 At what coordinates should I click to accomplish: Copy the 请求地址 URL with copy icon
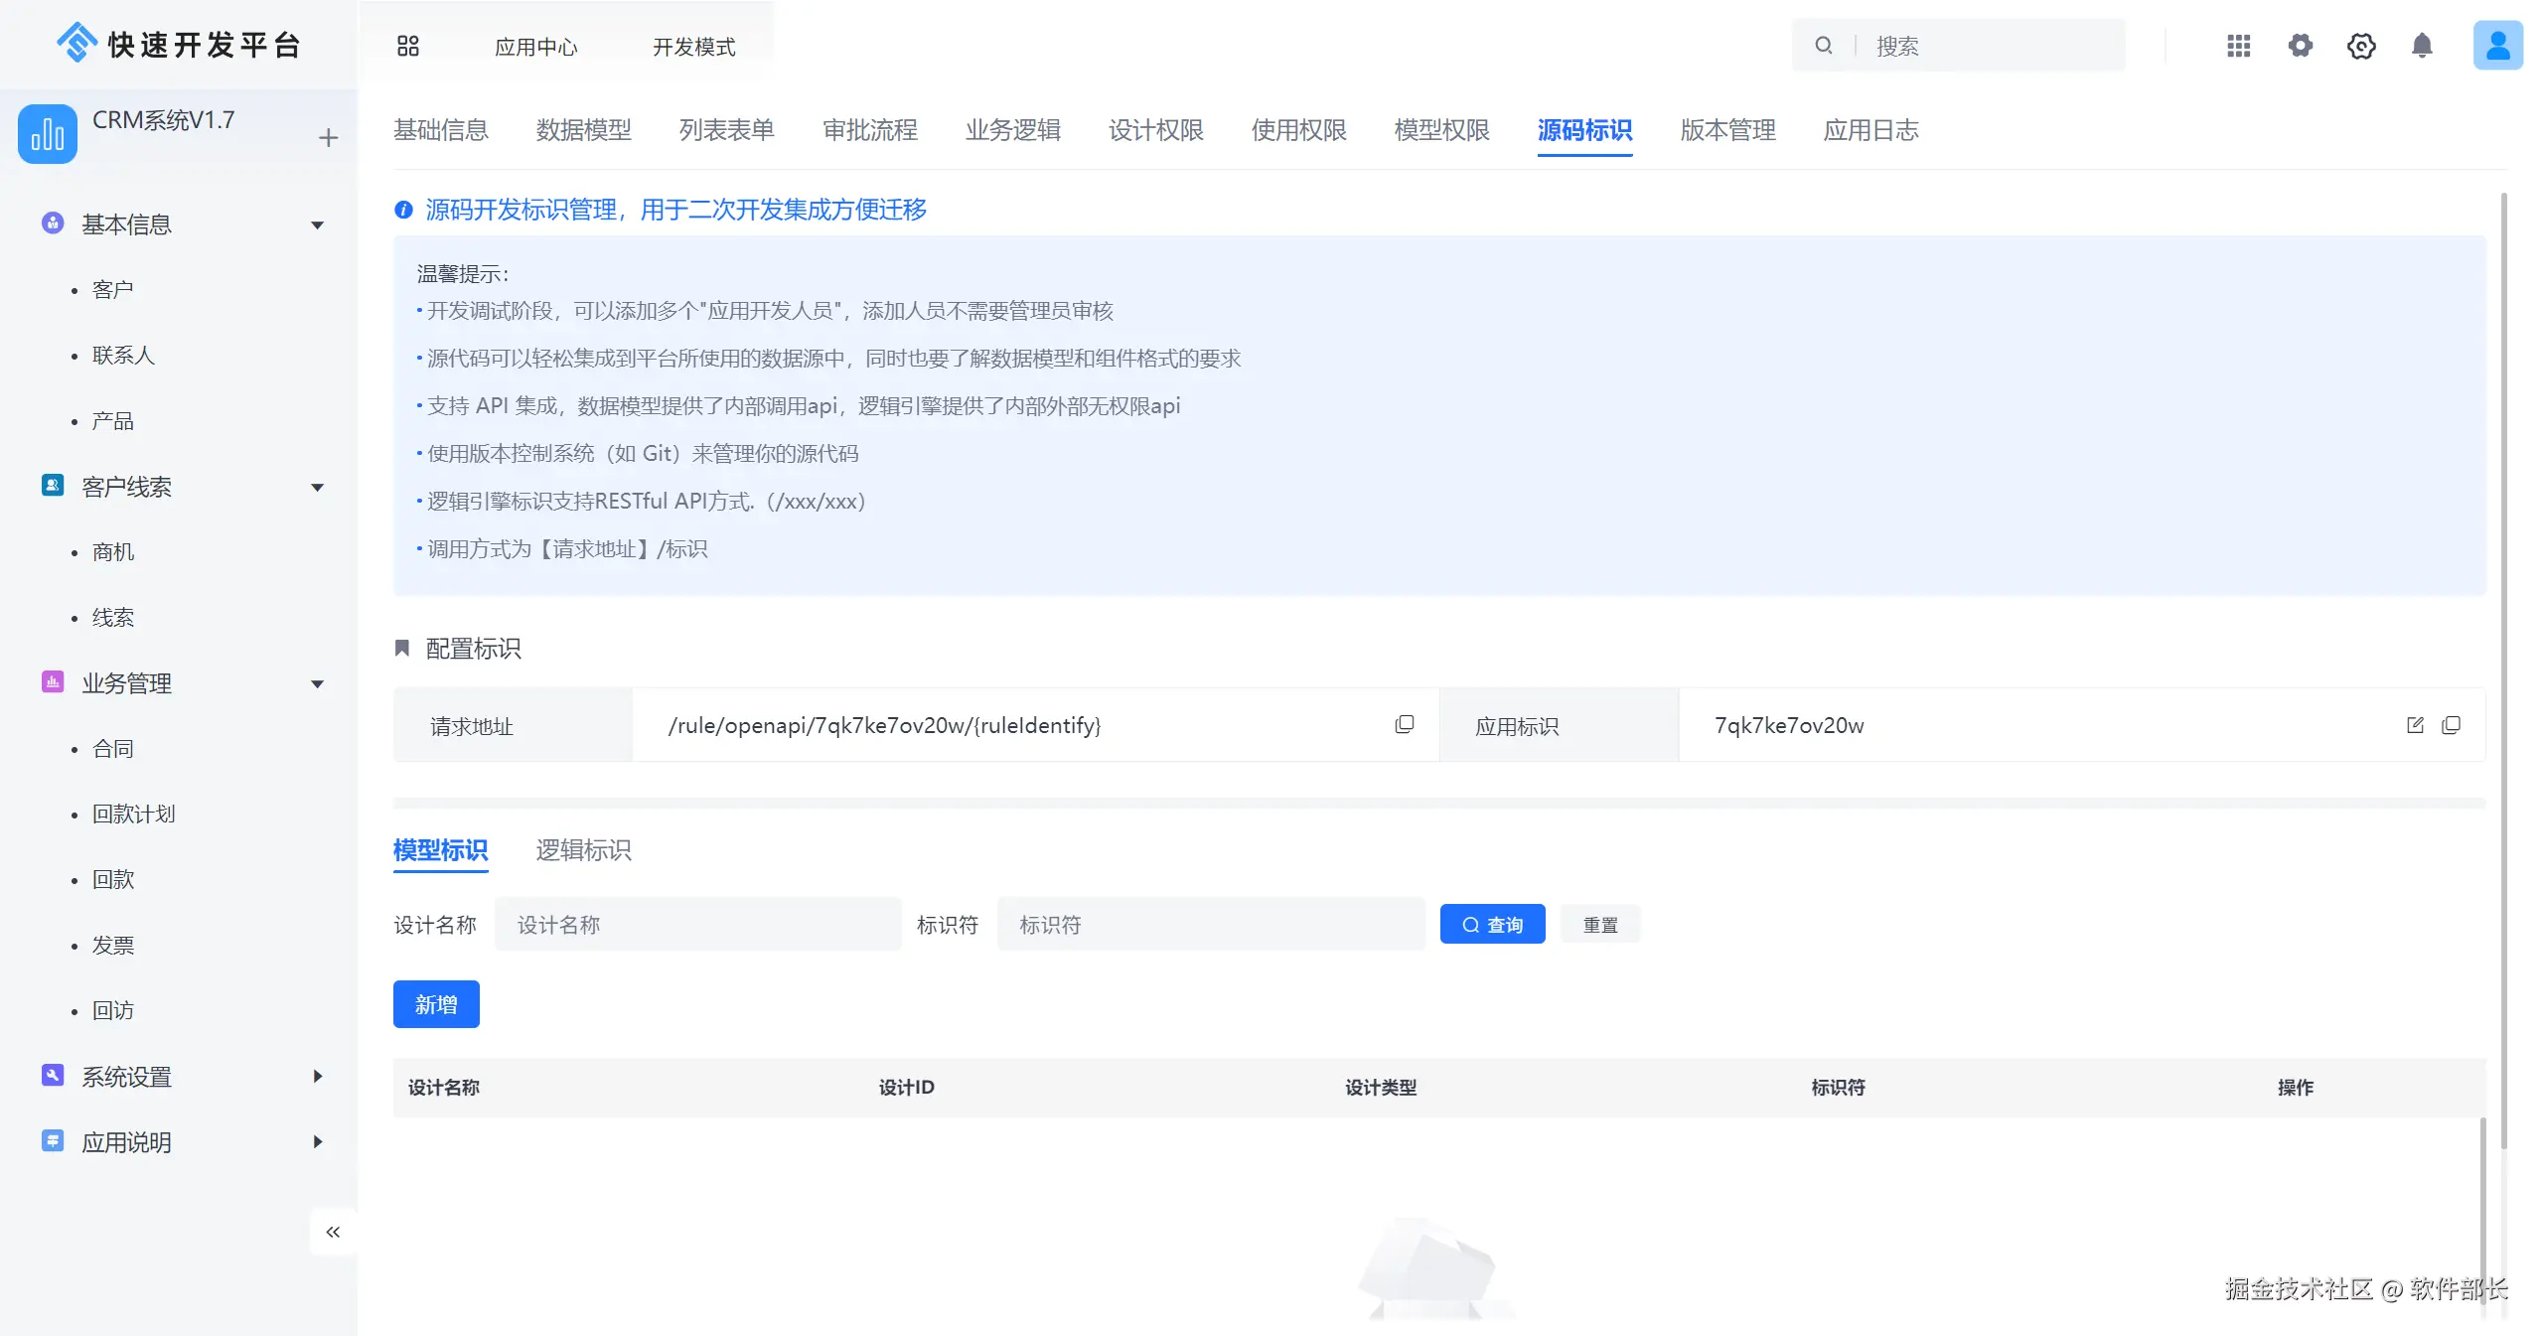click(1404, 725)
